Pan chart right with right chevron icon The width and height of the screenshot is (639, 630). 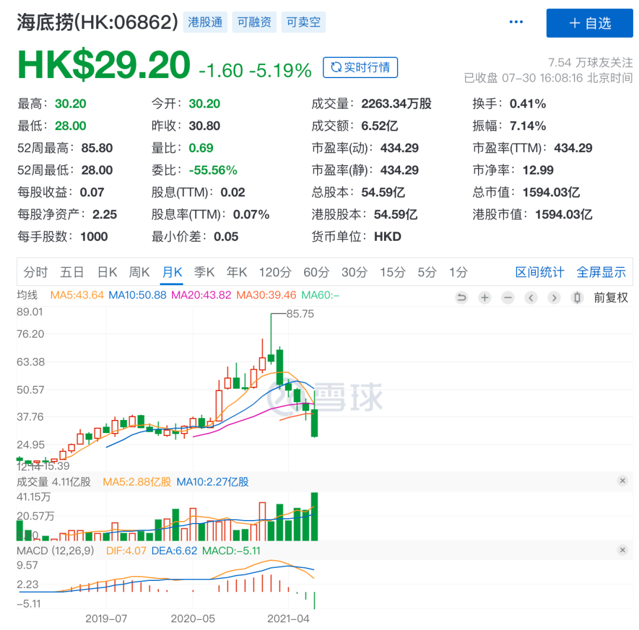(x=554, y=298)
